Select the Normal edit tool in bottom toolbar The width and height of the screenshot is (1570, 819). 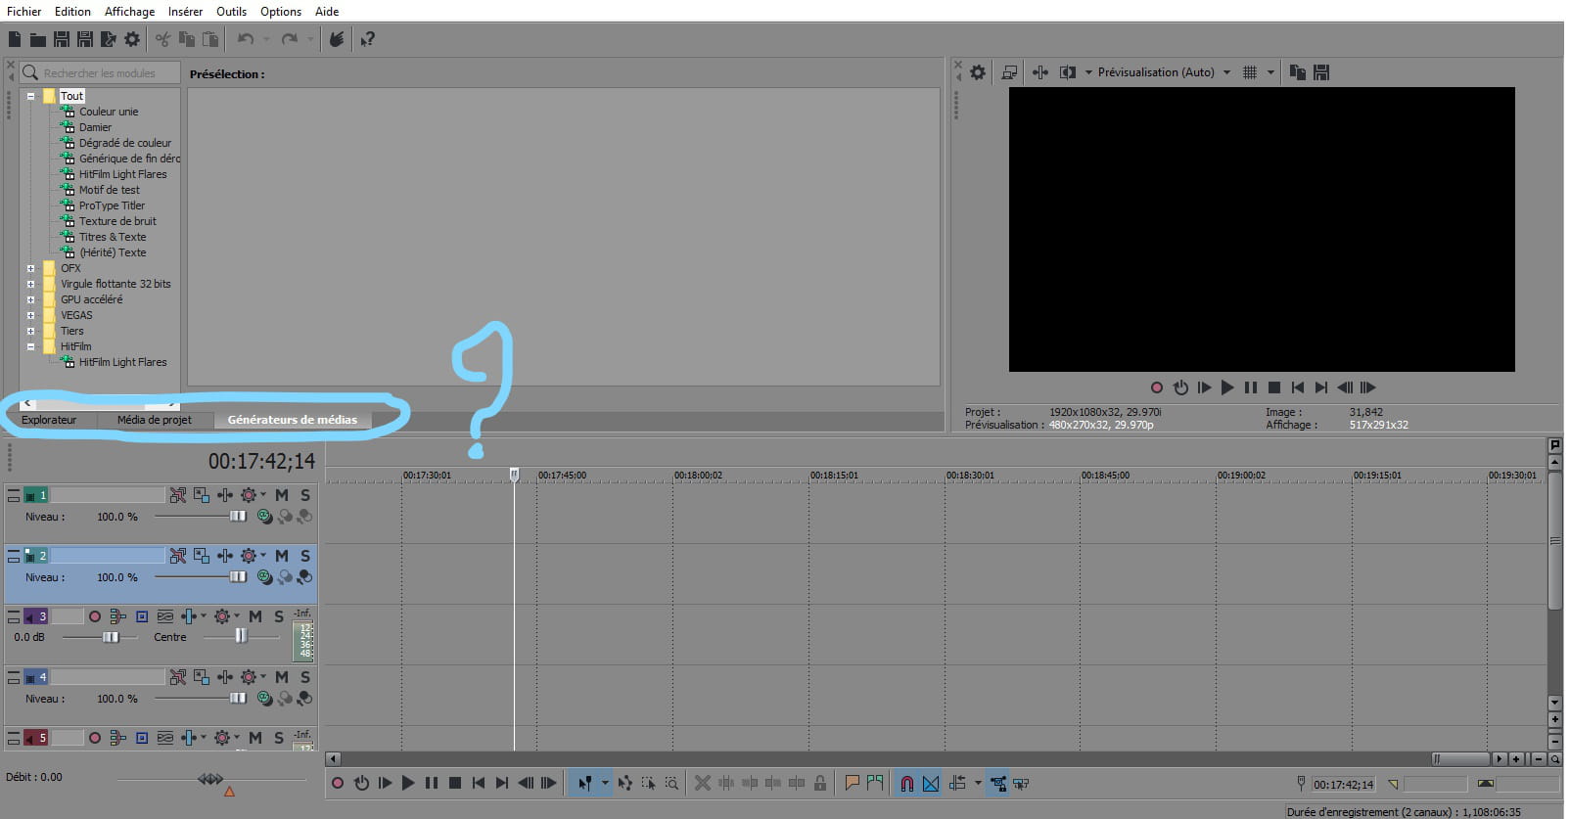(x=584, y=783)
